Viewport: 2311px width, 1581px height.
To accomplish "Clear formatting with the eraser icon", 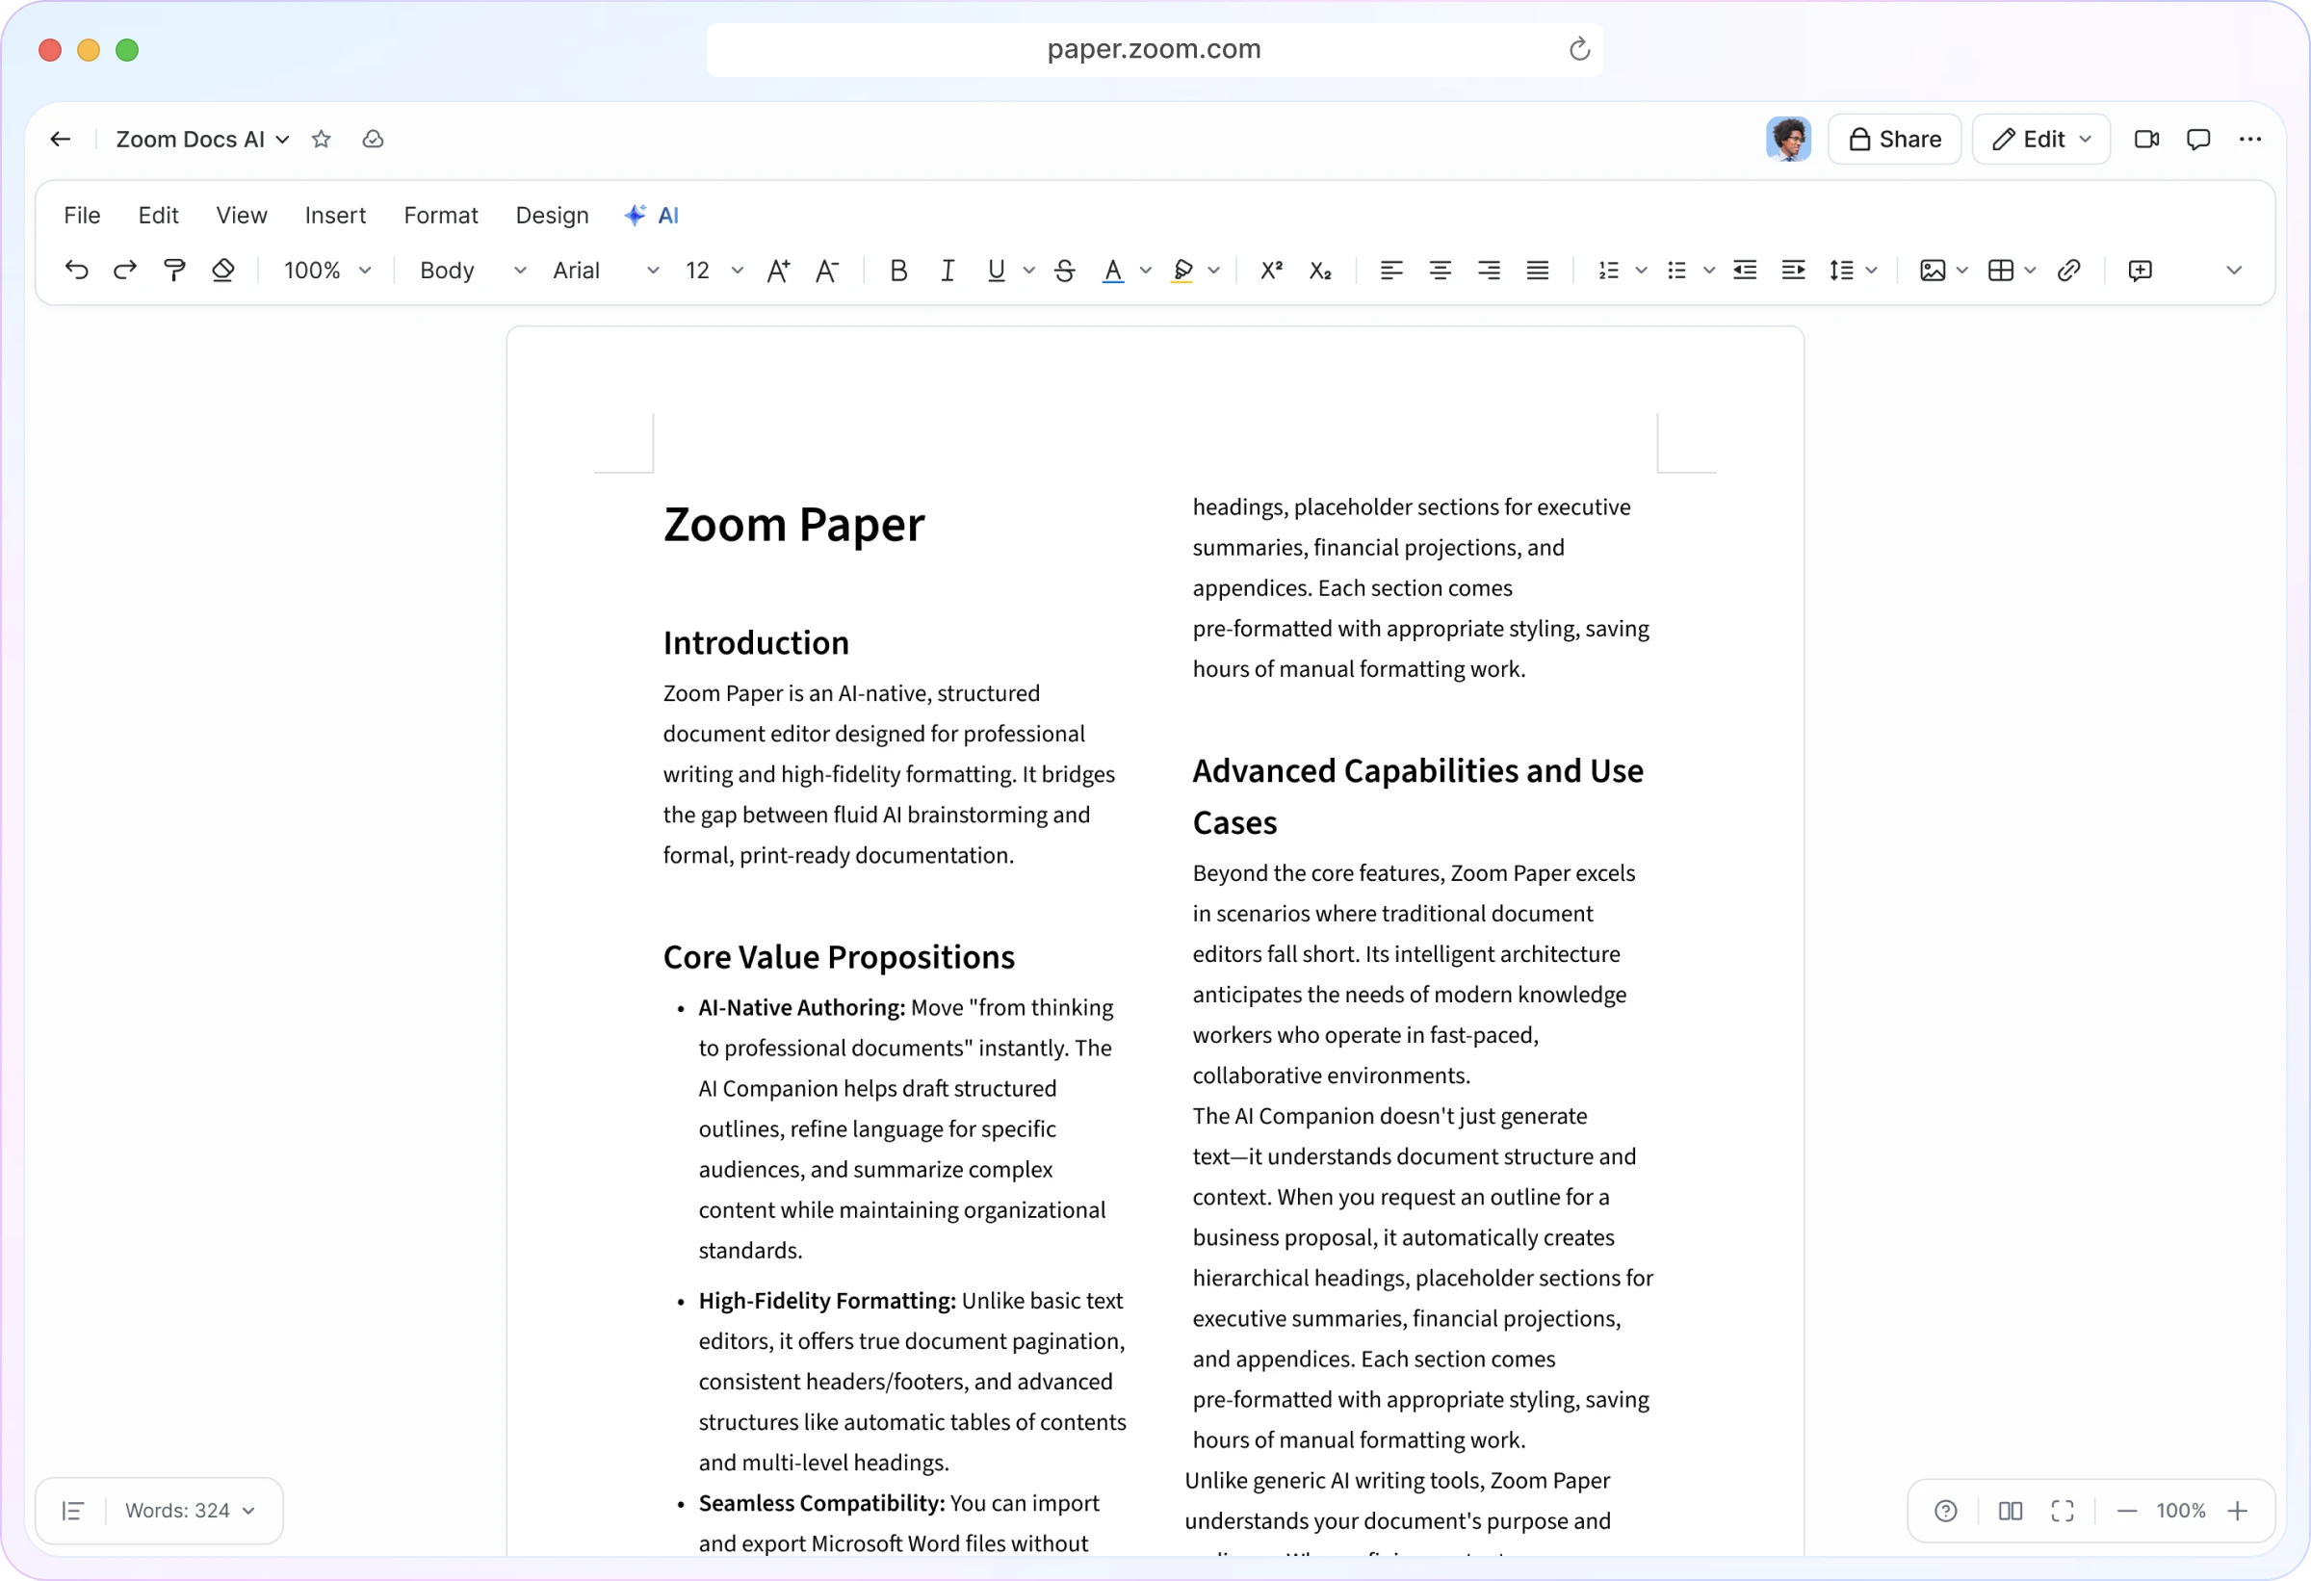I will [222, 271].
